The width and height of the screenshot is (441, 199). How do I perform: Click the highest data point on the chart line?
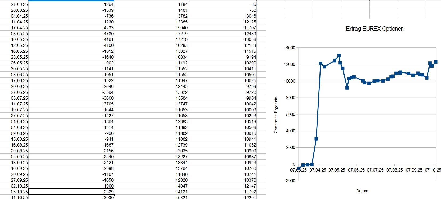[339, 56]
